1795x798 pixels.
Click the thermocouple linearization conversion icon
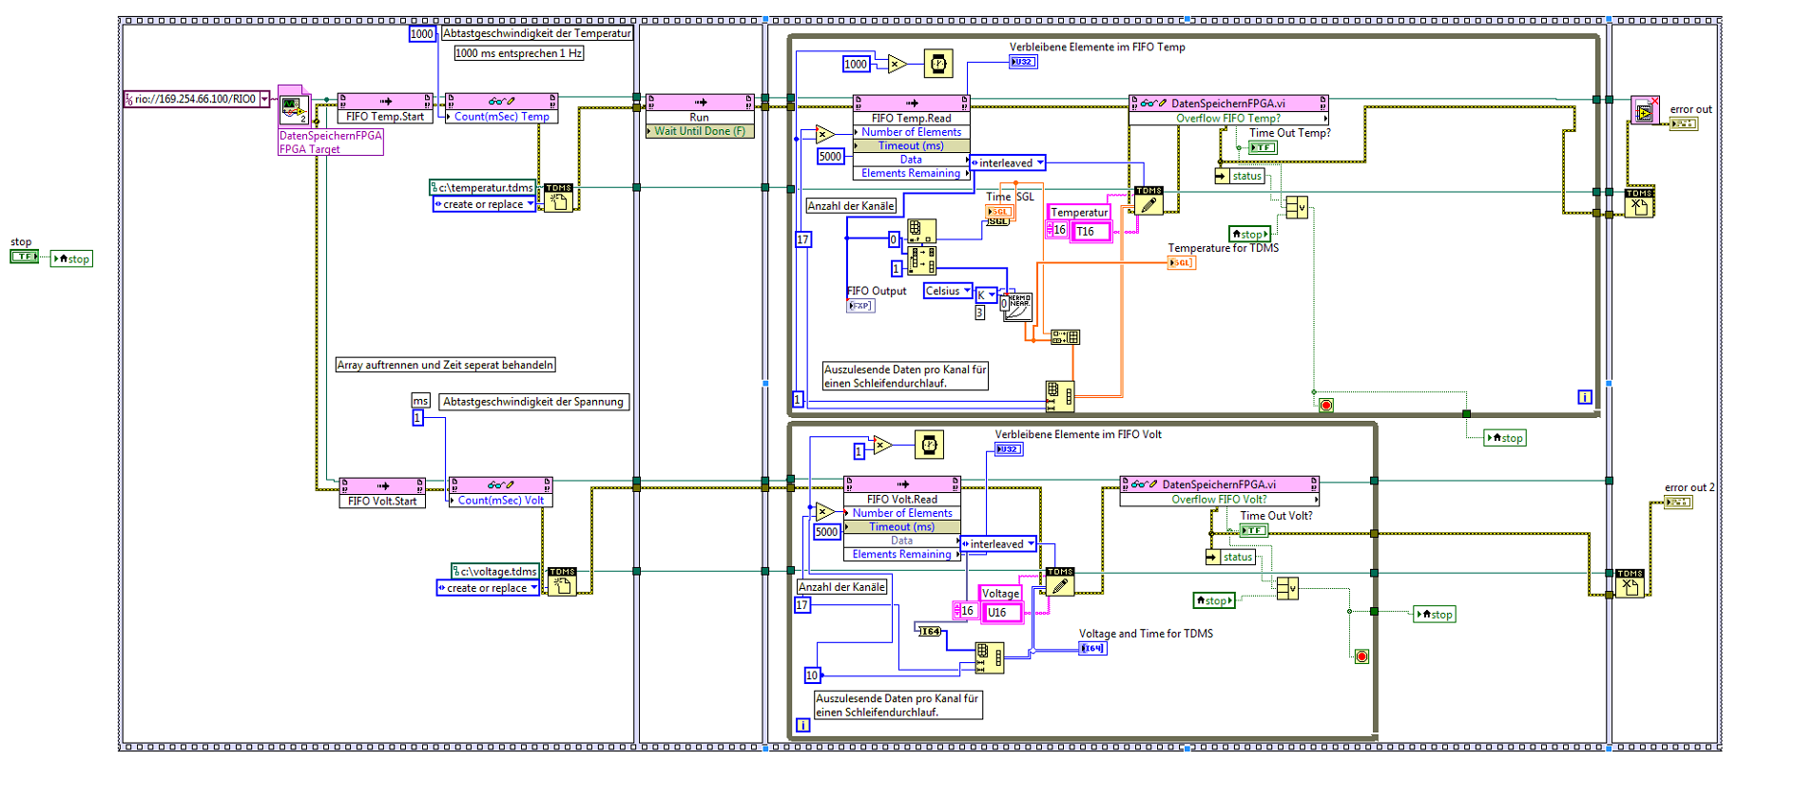click(1018, 307)
